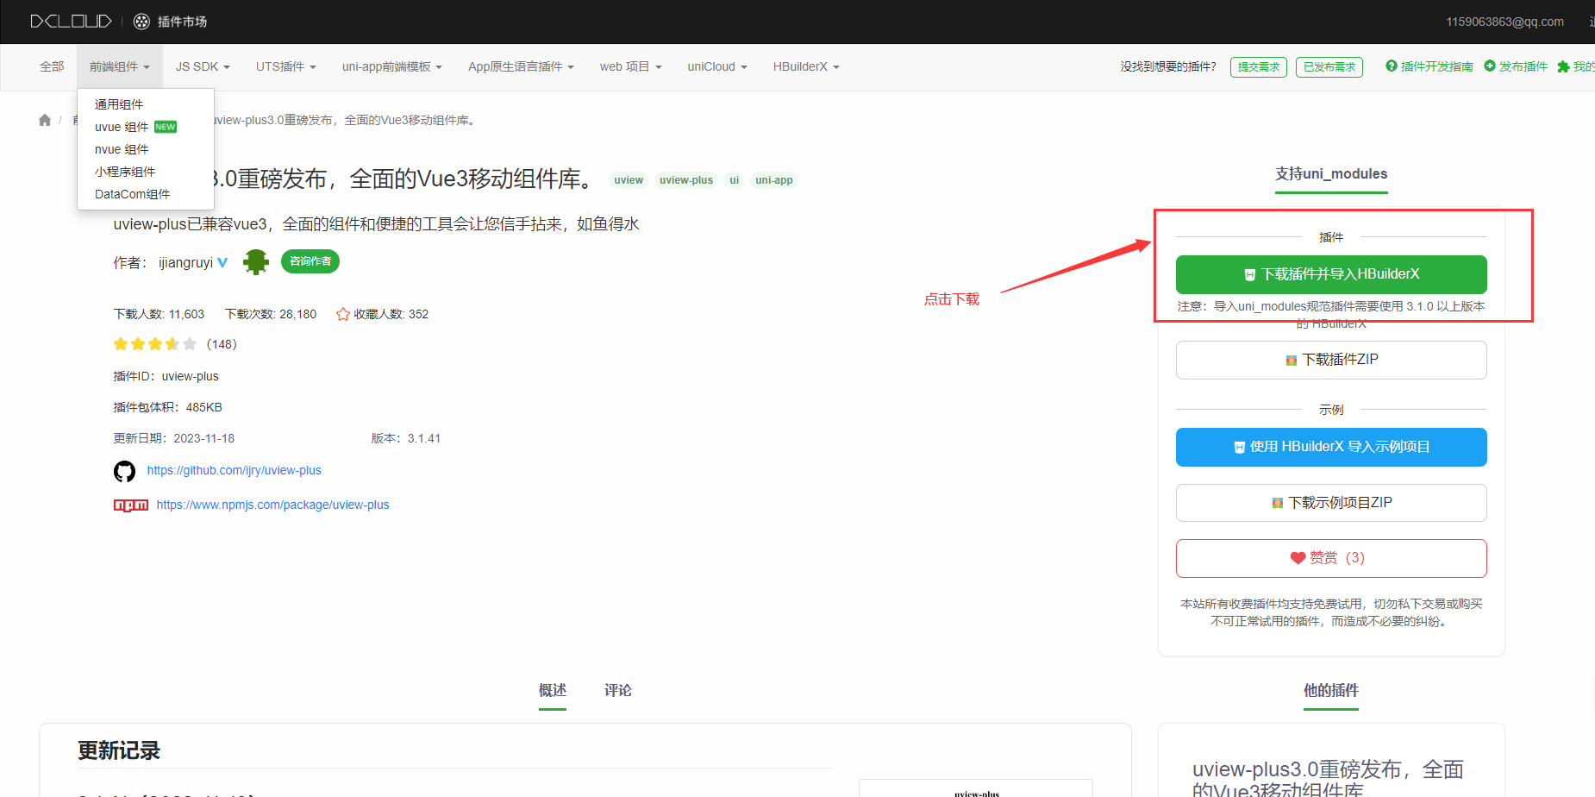Click the uni-app tag
The image size is (1595, 797).
tap(774, 180)
